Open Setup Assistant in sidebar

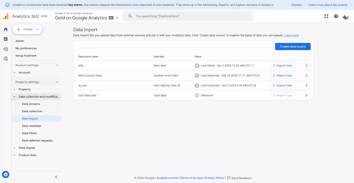(26, 56)
